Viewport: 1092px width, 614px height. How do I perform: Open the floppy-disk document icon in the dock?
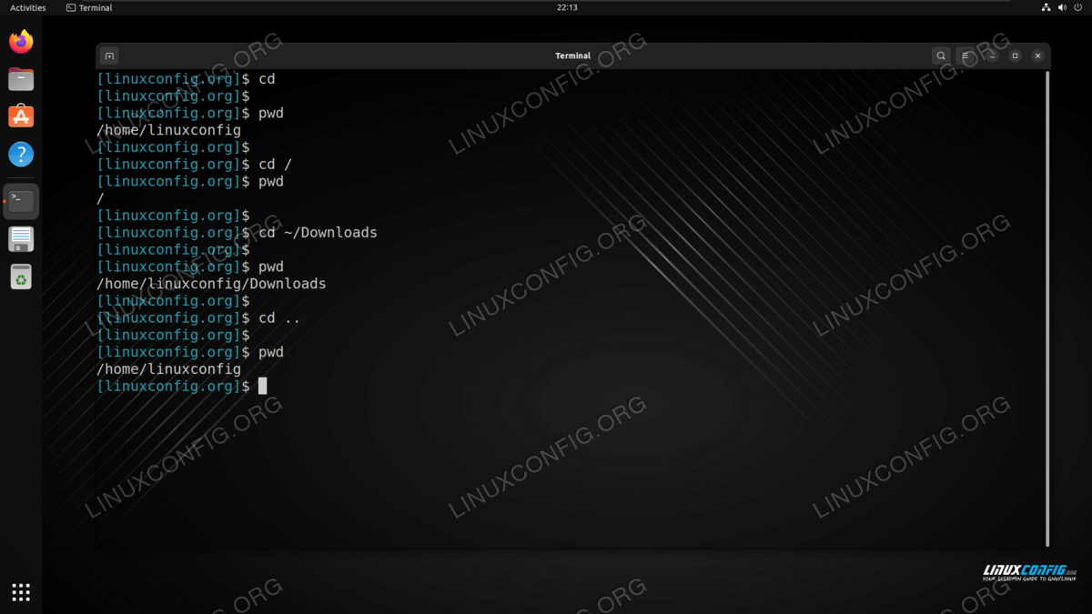(x=21, y=239)
